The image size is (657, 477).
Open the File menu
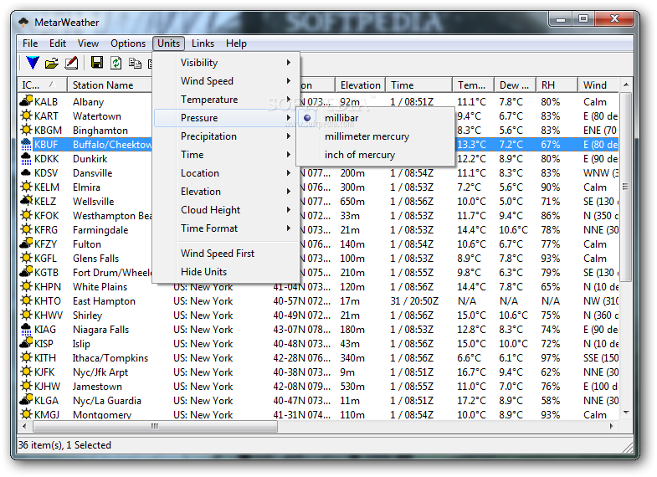coord(30,44)
